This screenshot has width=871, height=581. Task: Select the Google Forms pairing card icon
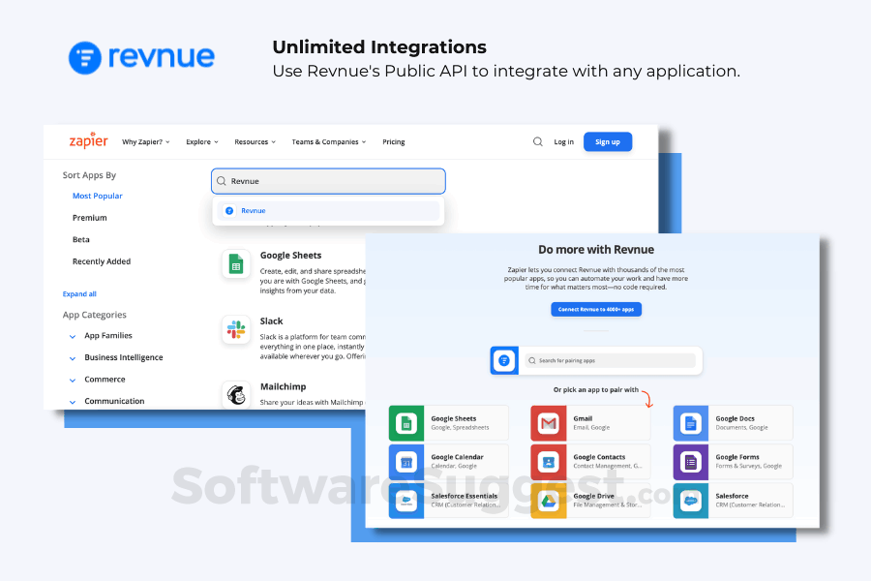click(x=690, y=462)
